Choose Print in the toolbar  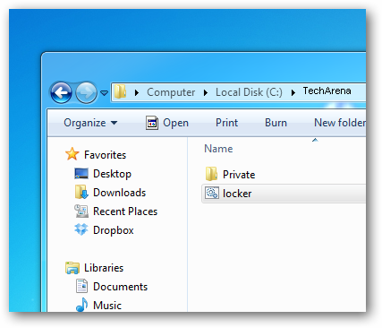tap(227, 123)
